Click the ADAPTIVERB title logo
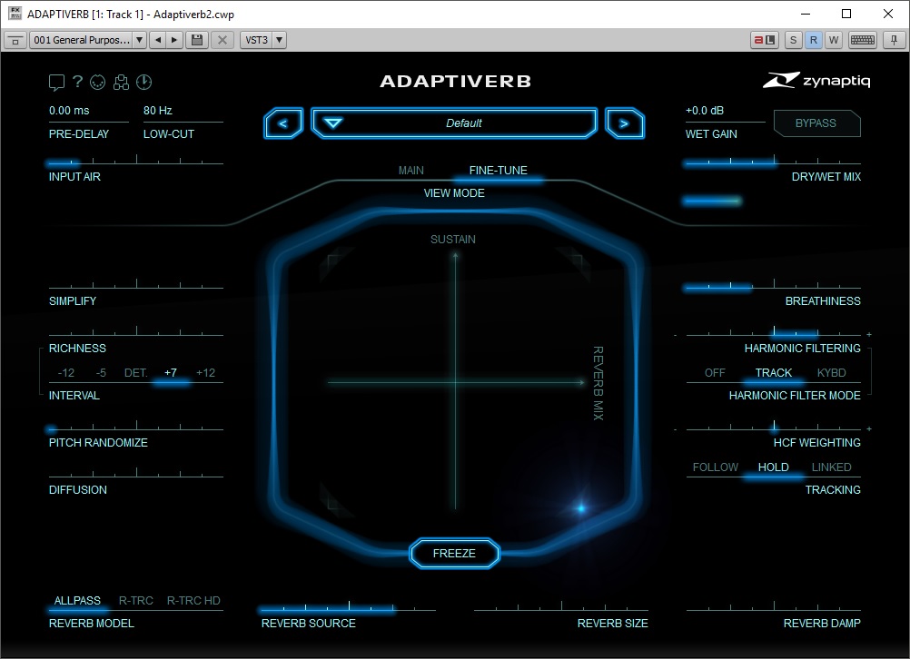 click(x=456, y=81)
